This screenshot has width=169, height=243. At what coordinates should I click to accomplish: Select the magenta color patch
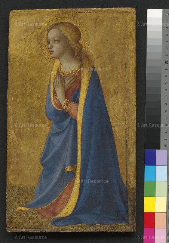(149, 236)
